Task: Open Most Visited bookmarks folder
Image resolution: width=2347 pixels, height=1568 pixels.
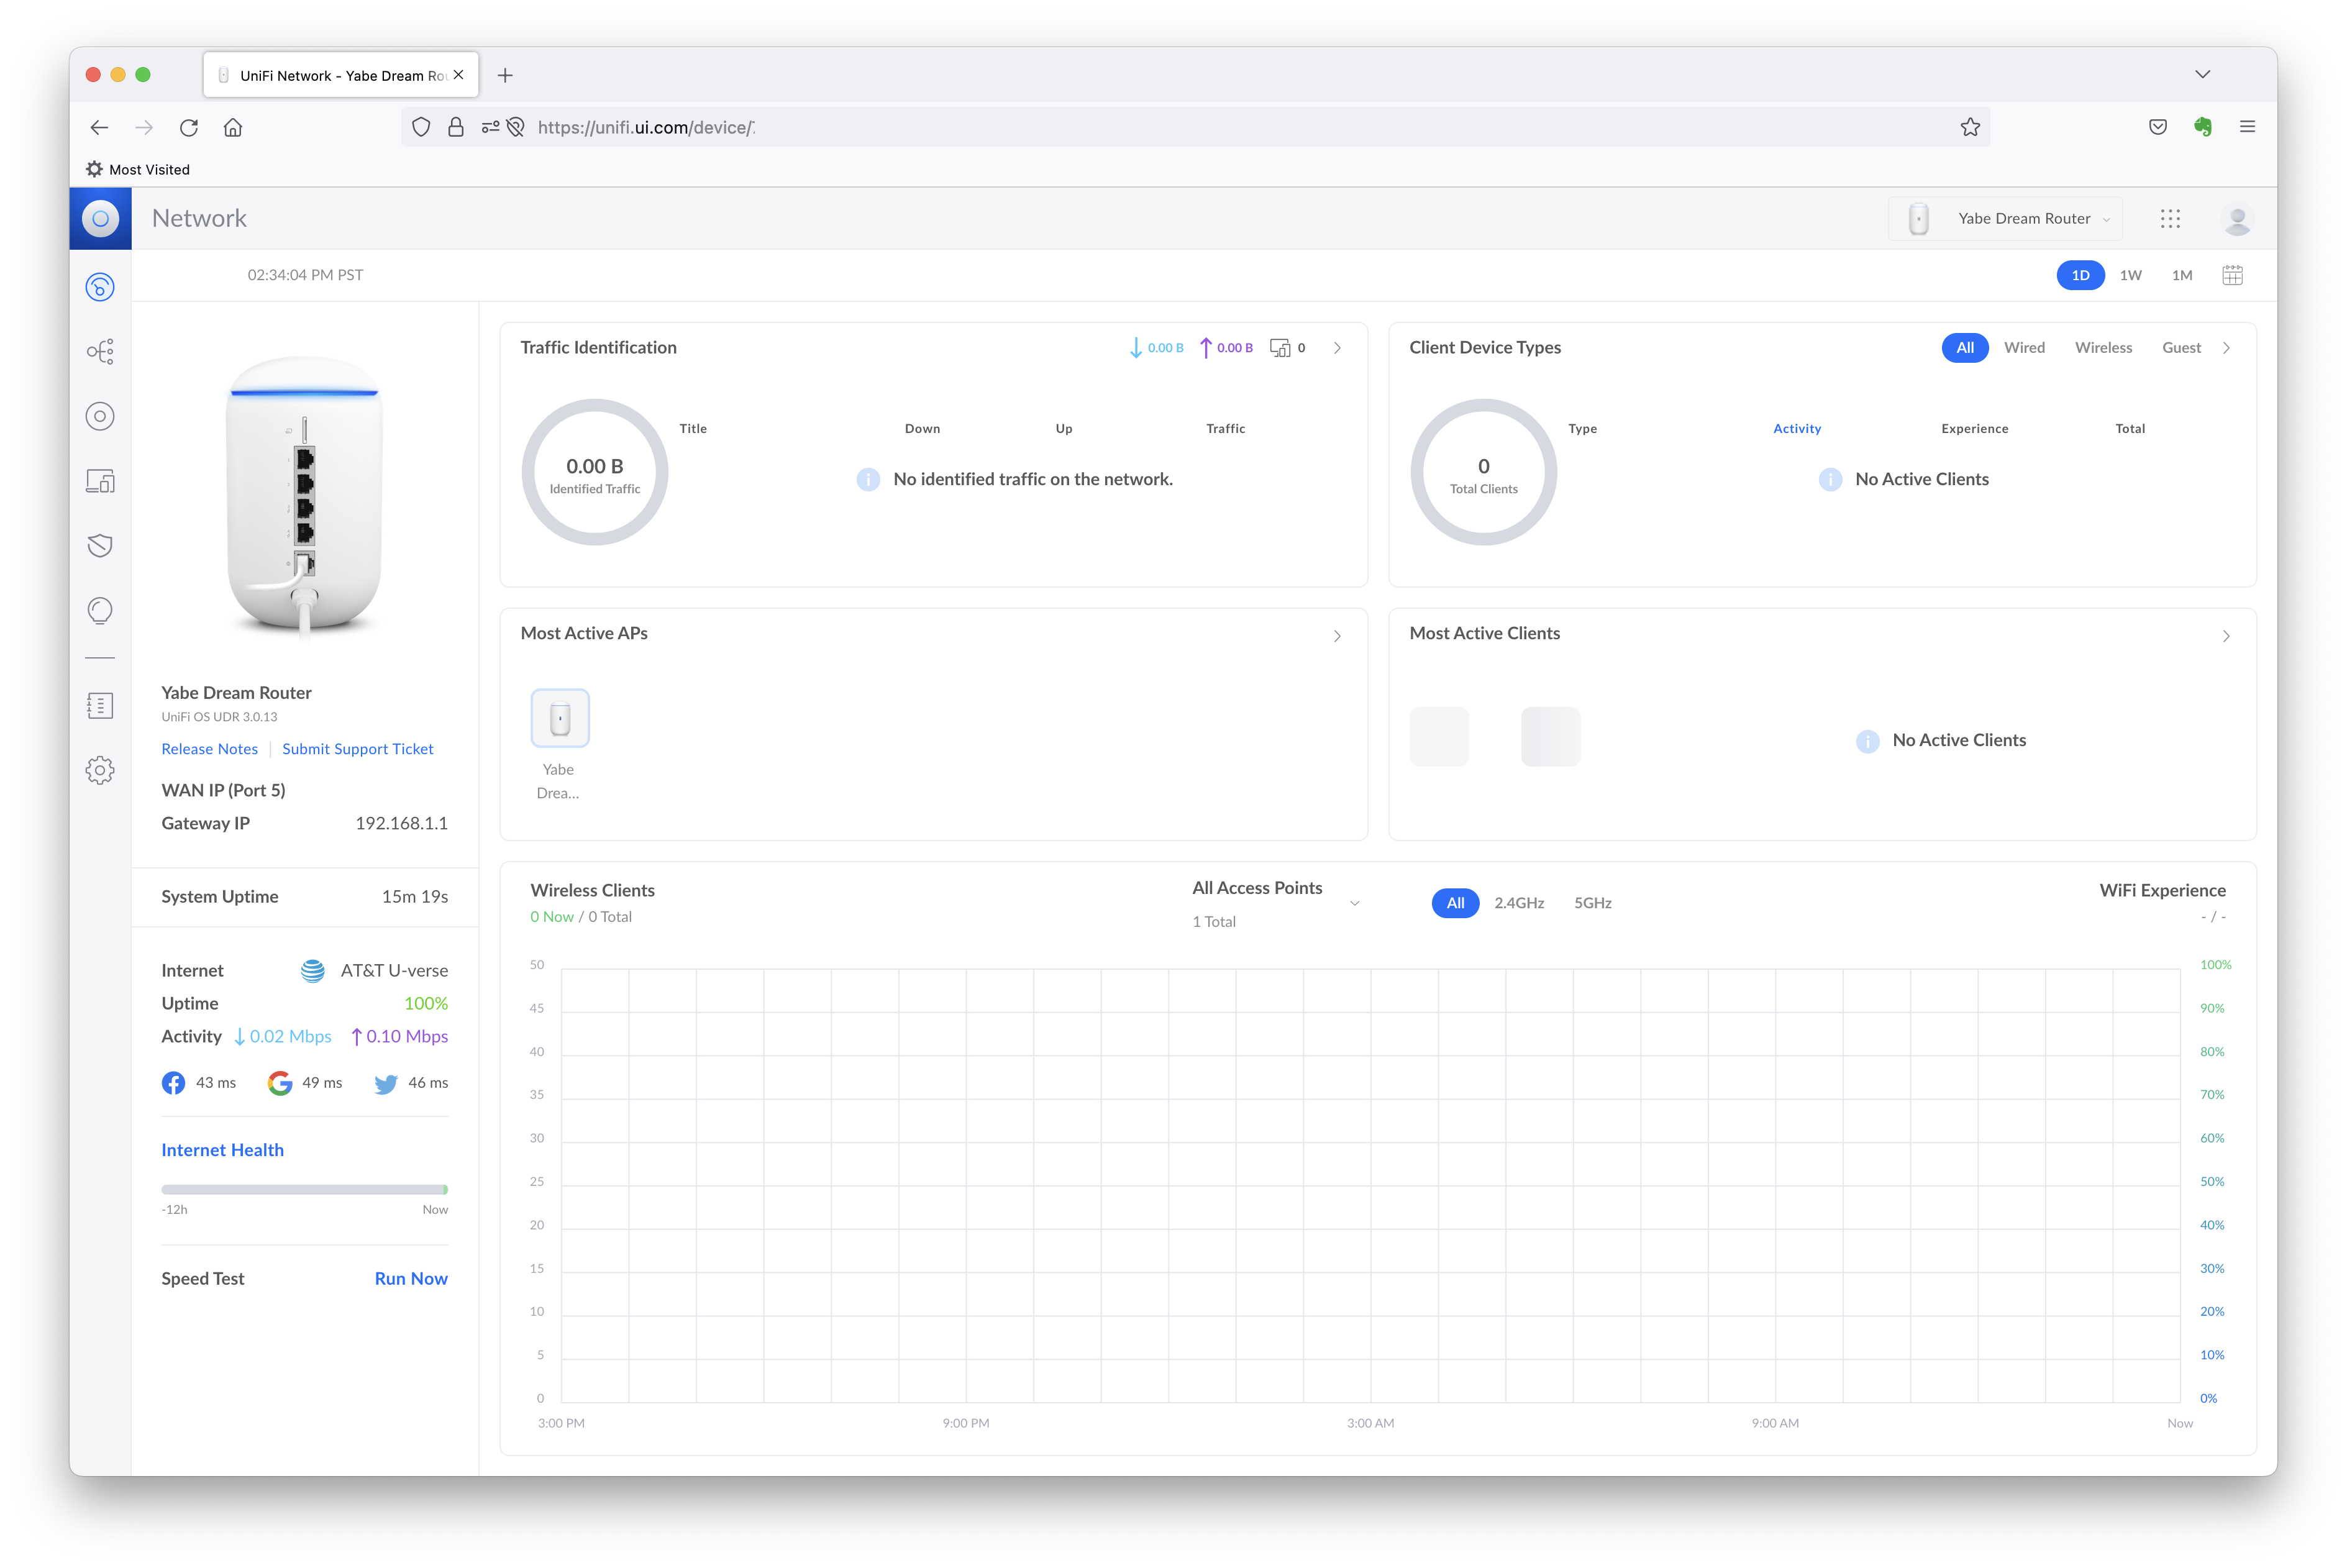Action: [x=138, y=169]
